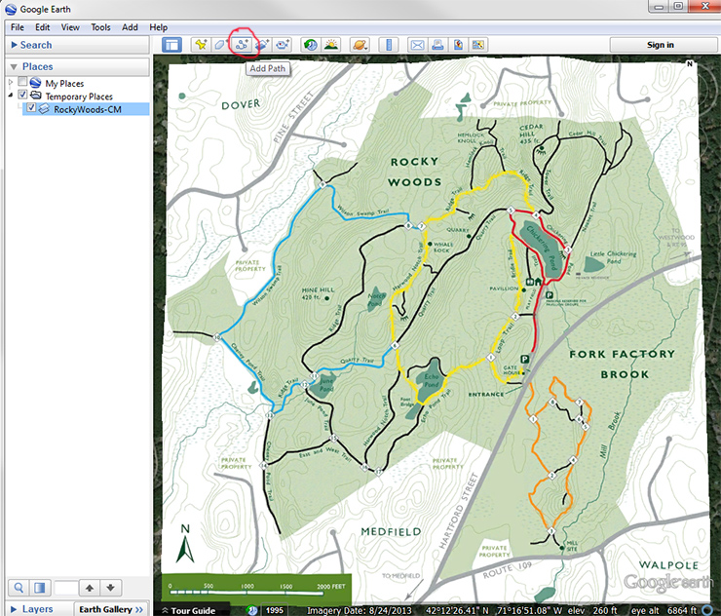Open the Tools menu
Screen dimensions: 721x616
(x=100, y=27)
